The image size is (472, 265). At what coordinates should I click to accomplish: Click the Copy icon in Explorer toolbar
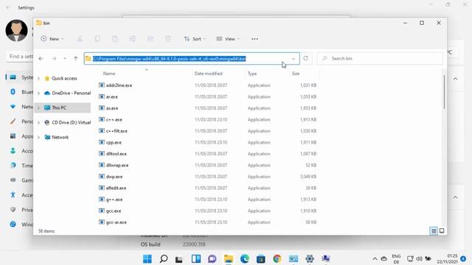click(x=97, y=39)
